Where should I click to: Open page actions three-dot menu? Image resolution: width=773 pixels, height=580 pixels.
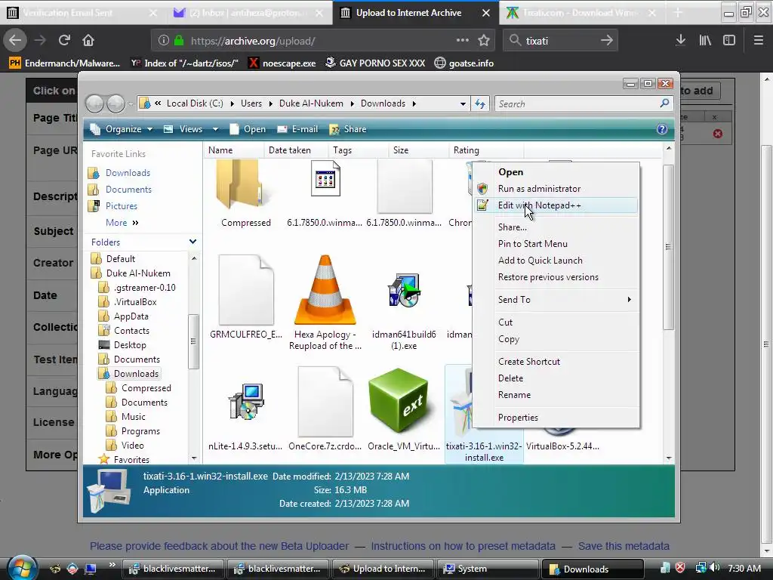(463, 41)
